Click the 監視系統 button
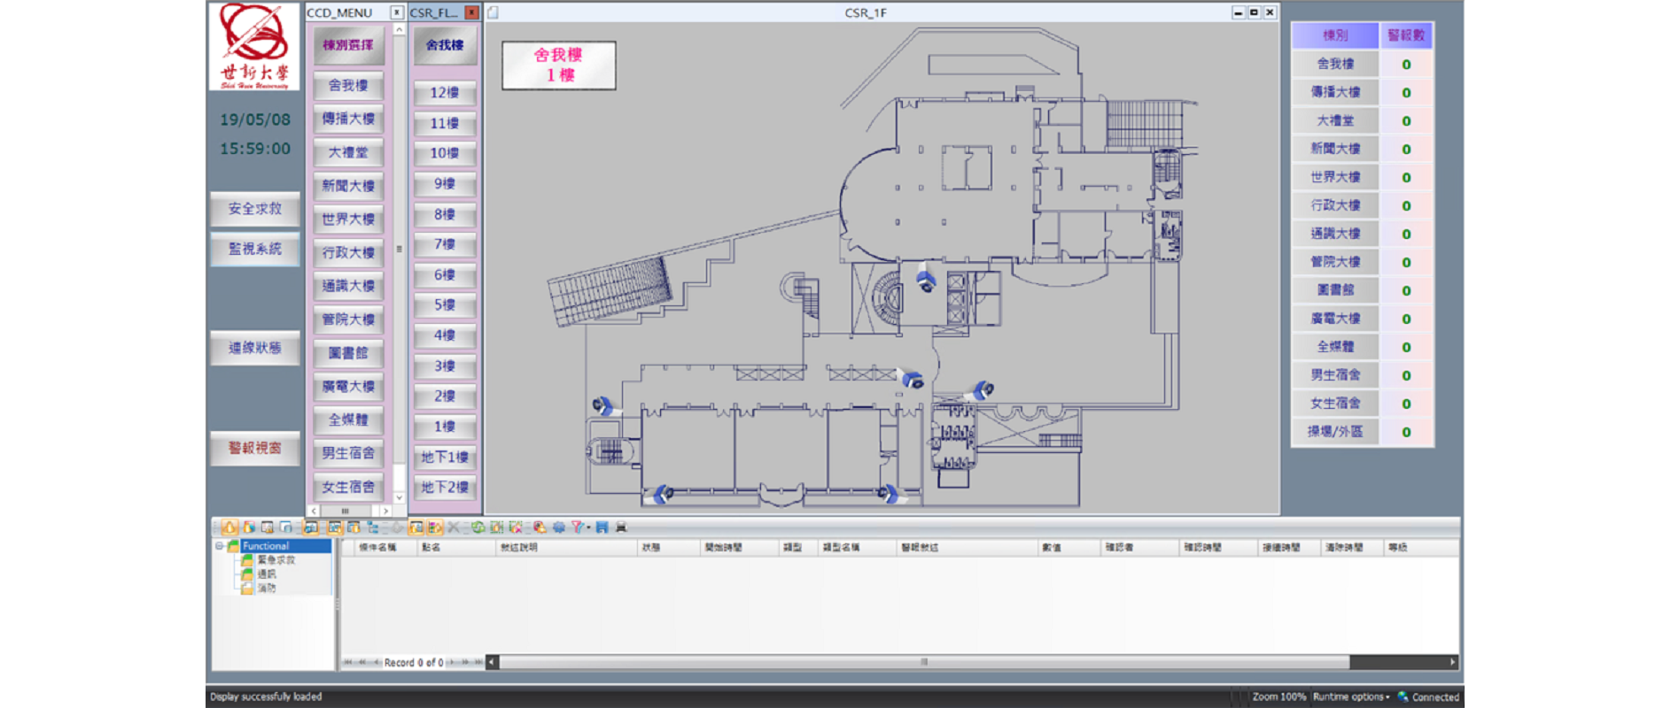This screenshot has width=1671, height=708. tap(255, 250)
